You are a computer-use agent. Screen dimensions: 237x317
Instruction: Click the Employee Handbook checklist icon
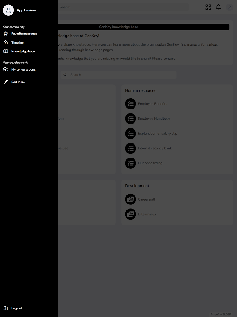(131, 118)
